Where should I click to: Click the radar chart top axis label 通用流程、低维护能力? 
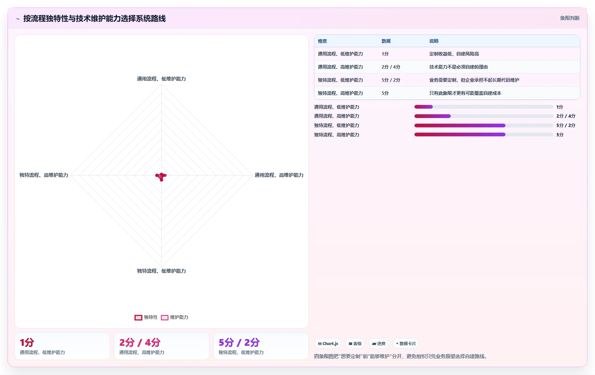pos(161,79)
